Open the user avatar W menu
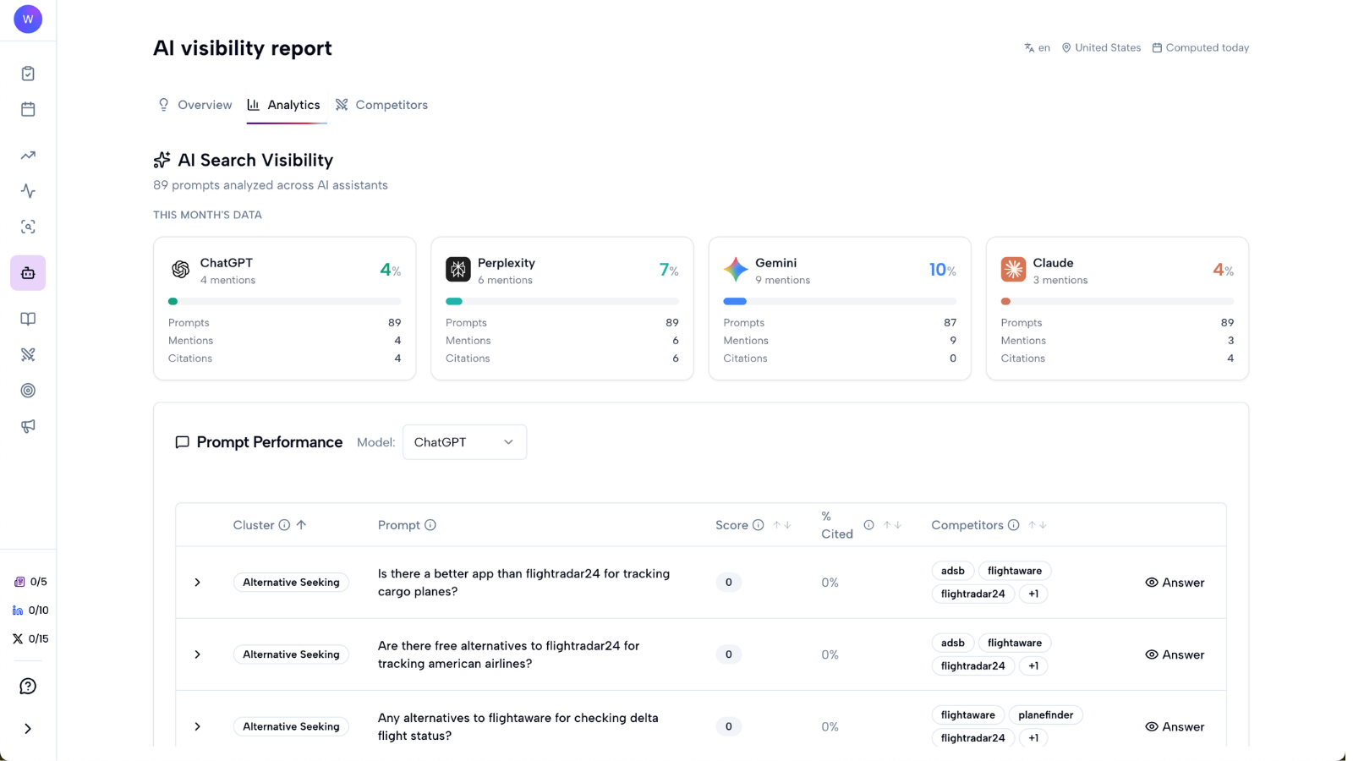The width and height of the screenshot is (1353, 761). coord(28,19)
